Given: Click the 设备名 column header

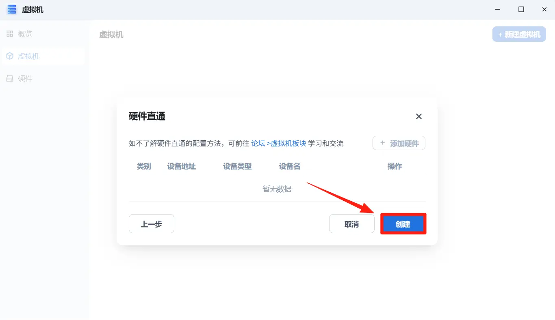Looking at the screenshot, I should tap(289, 166).
